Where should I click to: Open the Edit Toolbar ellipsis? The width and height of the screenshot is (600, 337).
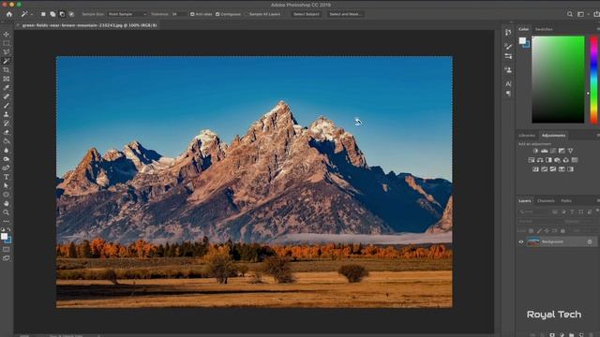pyautogui.click(x=7, y=221)
